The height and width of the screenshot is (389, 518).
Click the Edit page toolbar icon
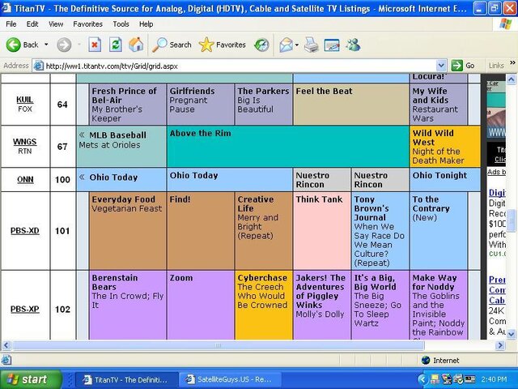(332, 45)
